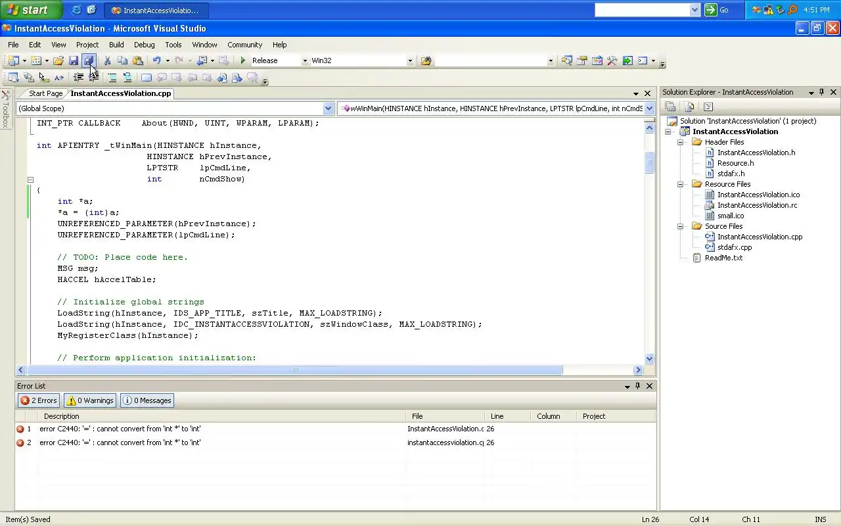Open the Windows Start button
Screen dimensions: 841x526
click(31, 10)
